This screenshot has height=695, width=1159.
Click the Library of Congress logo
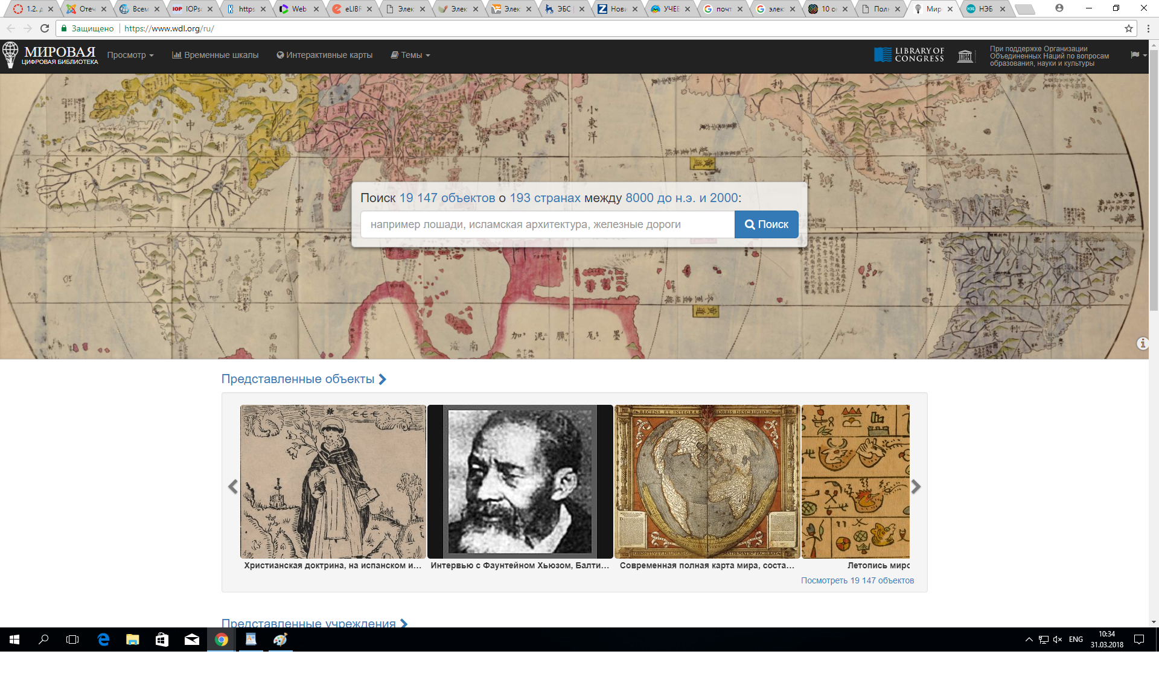tap(909, 55)
